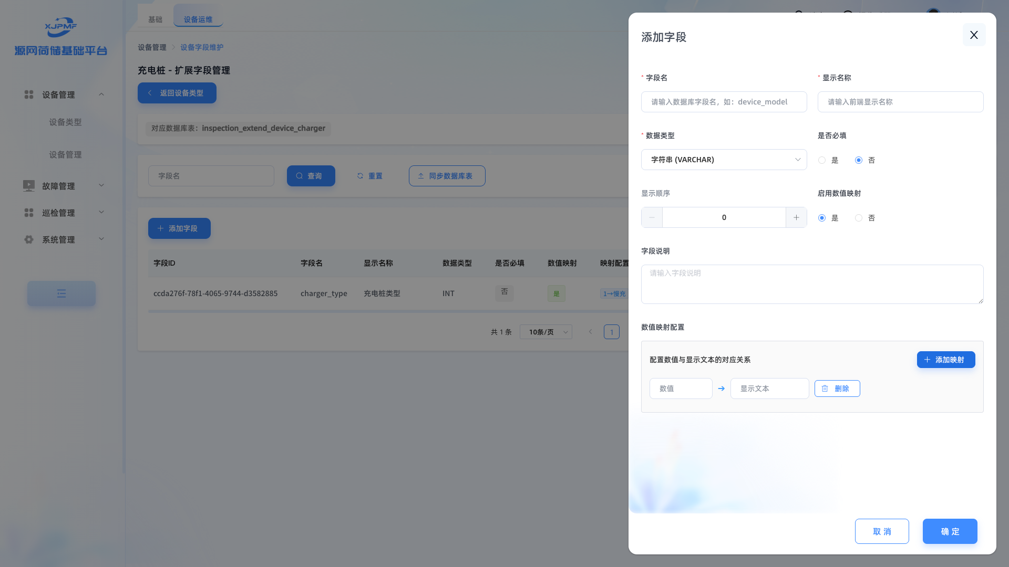This screenshot has height=567, width=1009.
Task: Click the 字段名 database field input
Action: [724, 102]
